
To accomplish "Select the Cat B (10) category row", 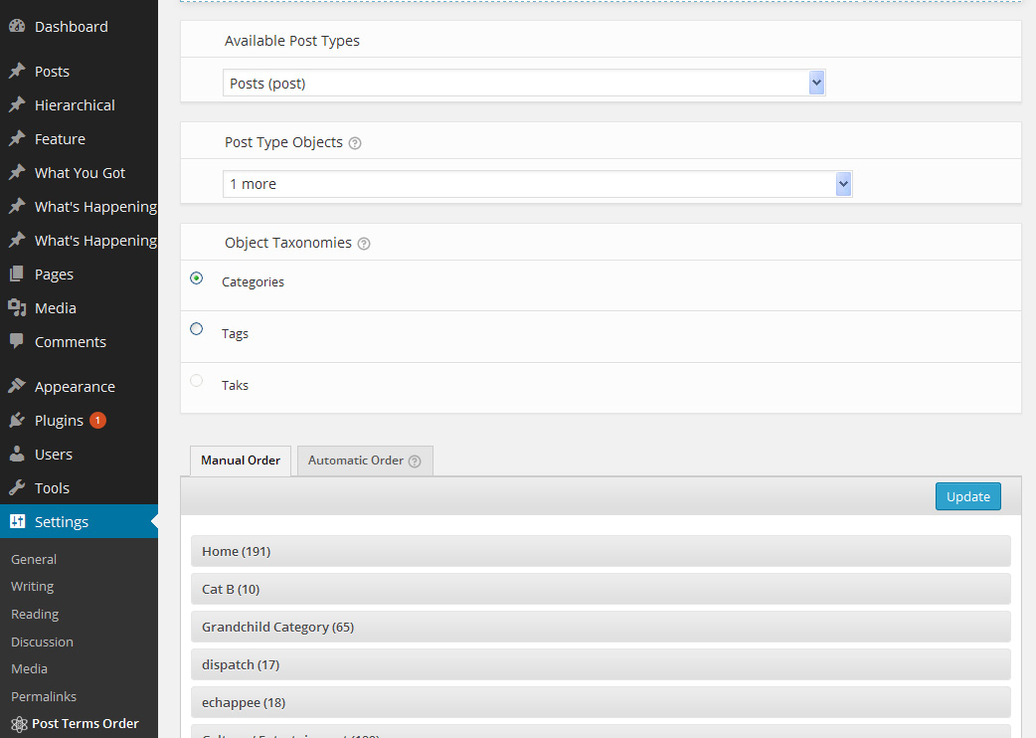I will pyautogui.click(x=601, y=589).
